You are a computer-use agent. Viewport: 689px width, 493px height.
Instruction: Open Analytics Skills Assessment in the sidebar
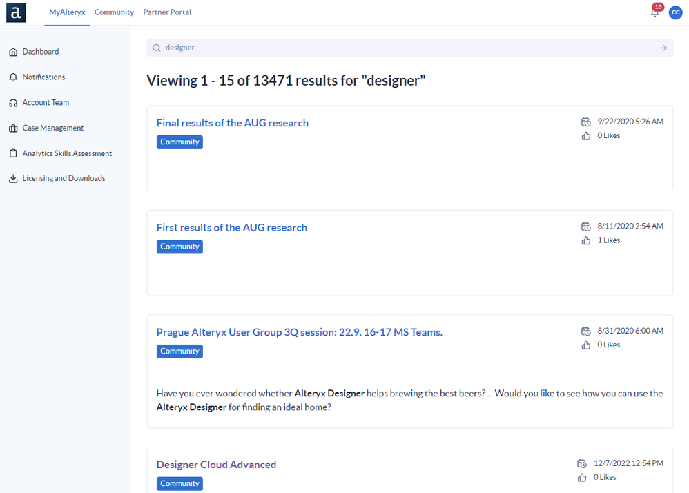[x=67, y=153]
